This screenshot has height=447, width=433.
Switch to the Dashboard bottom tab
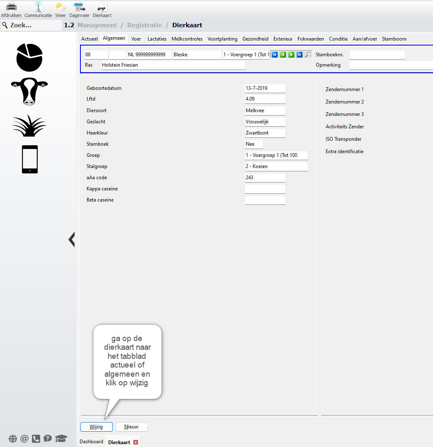(x=91, y=442)
